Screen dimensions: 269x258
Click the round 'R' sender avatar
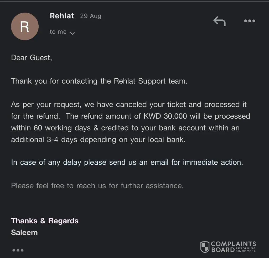tap(25, 26)
